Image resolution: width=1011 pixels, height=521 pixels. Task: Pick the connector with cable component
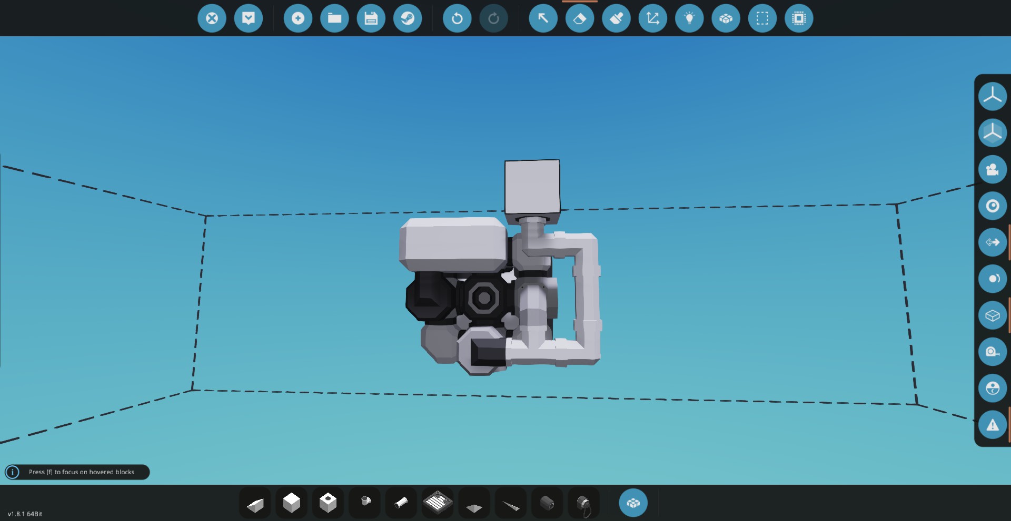584,504
